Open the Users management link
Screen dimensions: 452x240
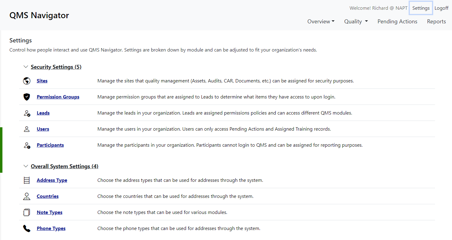pos(43,129)
